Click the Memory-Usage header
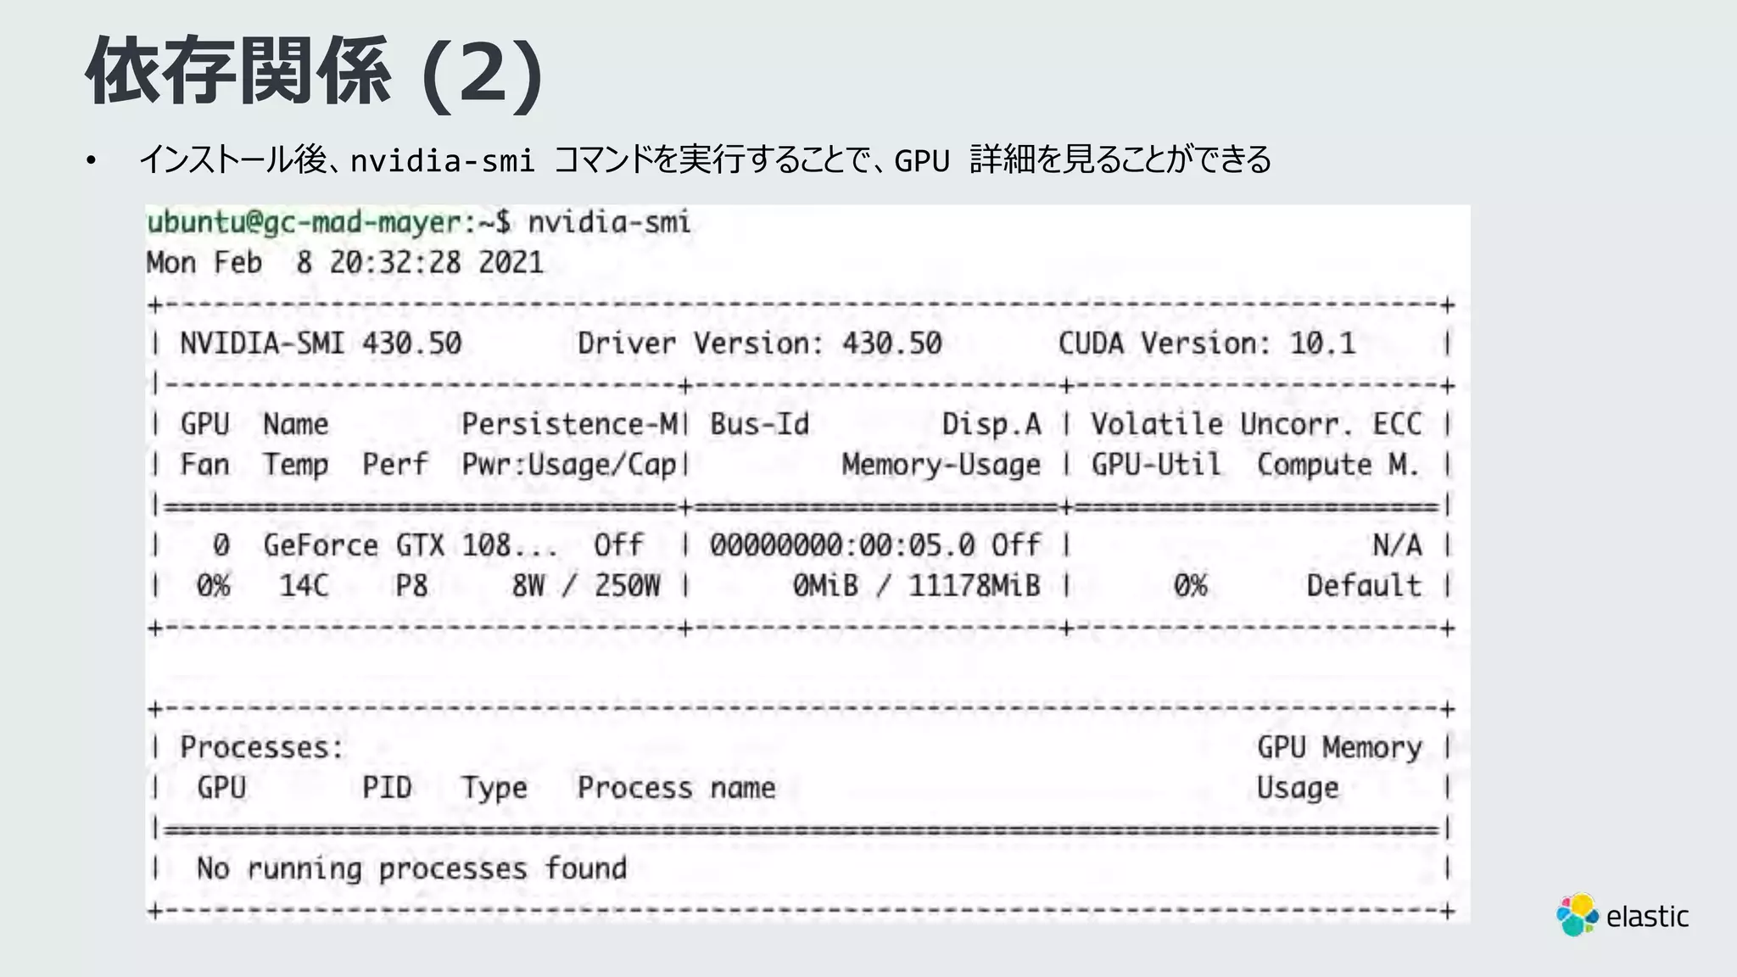1737x977 pixels. click(941, 465)
